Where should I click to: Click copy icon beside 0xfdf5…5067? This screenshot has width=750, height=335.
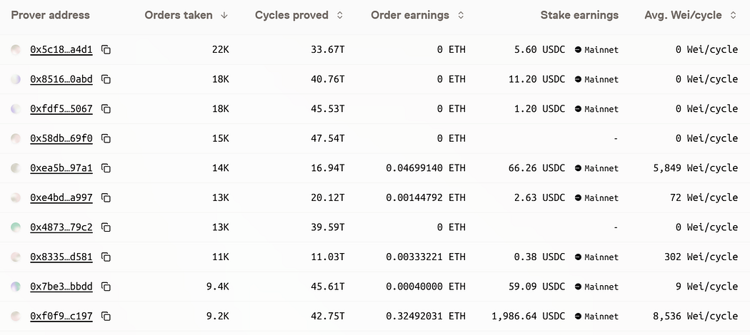pyautogui.click(x=106, y=109)
